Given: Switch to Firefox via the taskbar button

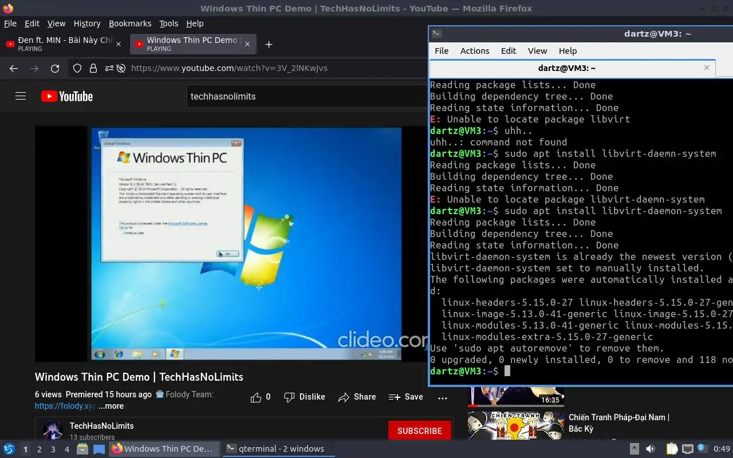Looking at the screenshot, I should 164,449.
